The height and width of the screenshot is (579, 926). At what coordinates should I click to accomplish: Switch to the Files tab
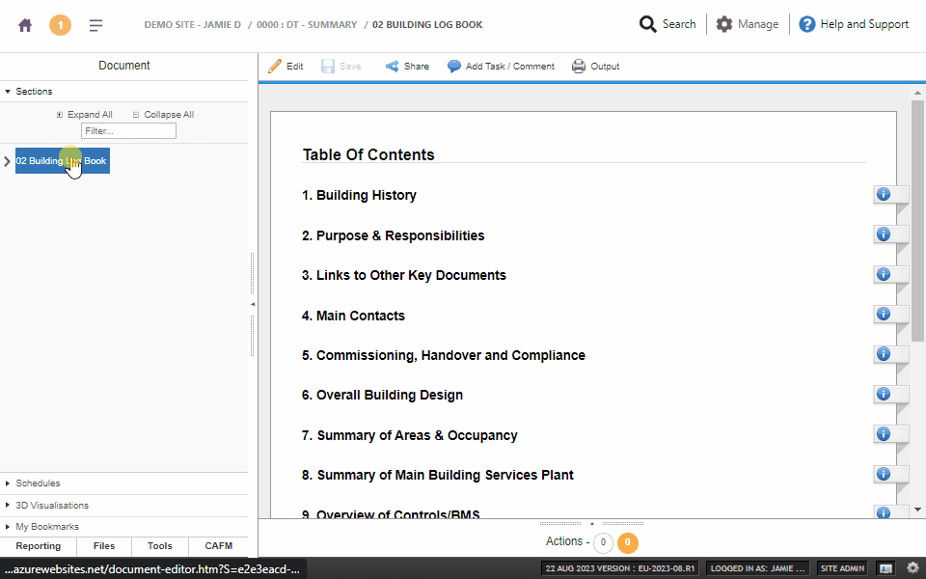tap(104, 546)
